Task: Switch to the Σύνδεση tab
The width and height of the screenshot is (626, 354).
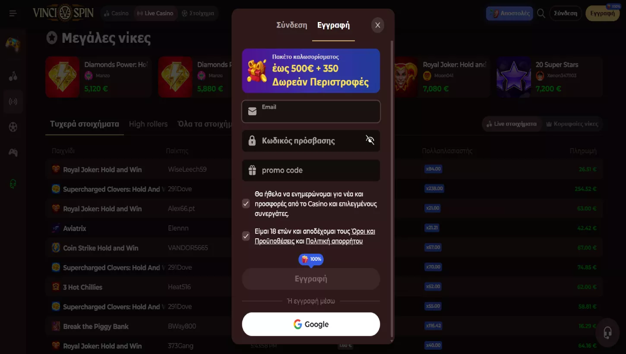Action: point(292,25)
